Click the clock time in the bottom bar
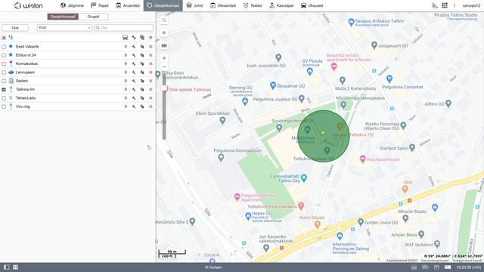The image size is (484, 272). [469, 267]
